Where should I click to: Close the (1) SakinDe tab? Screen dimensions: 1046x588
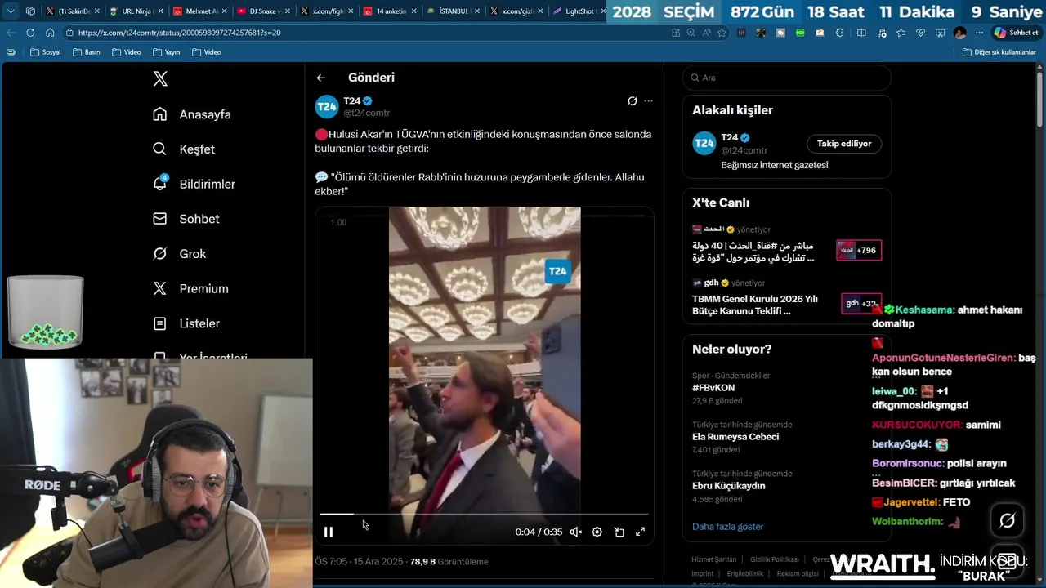click(96, 11)
